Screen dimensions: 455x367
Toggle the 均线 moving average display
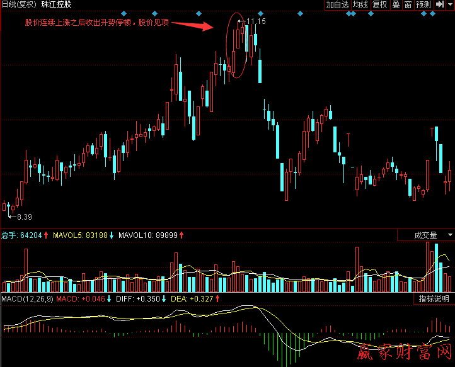[360, 4]
